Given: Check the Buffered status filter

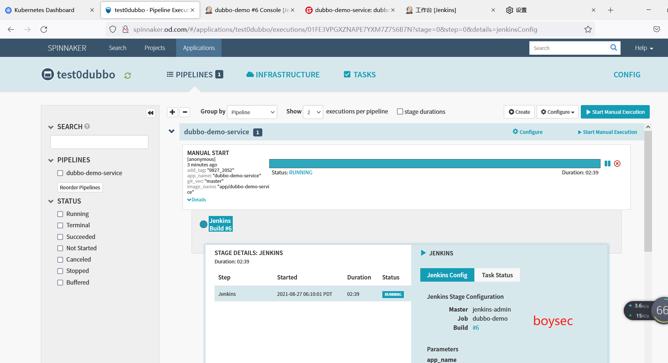Looking at the screenshot, I should coord(60,283).
